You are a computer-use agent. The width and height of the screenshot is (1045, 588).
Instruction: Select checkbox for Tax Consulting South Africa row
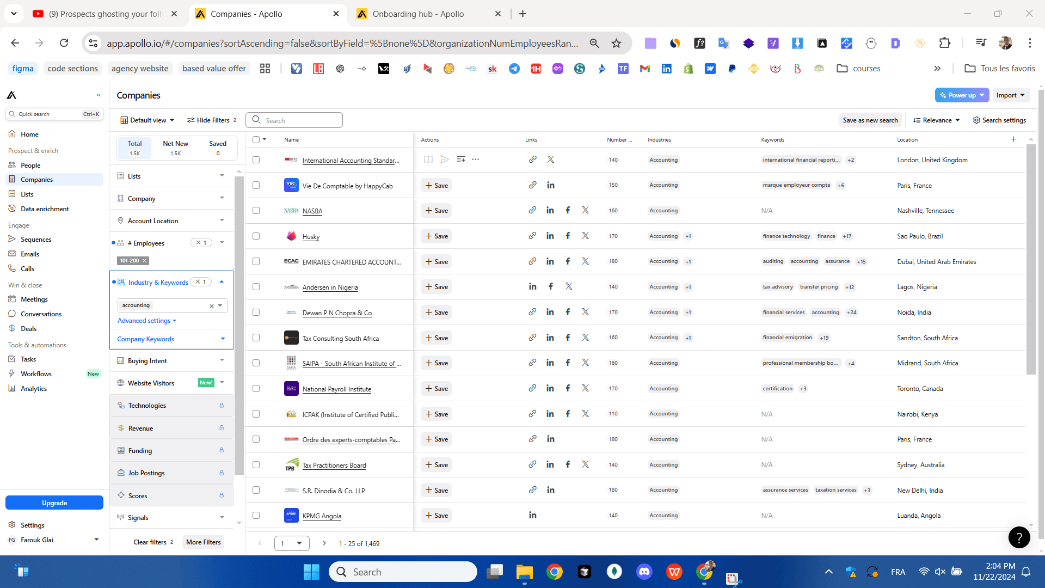(256, 338)
